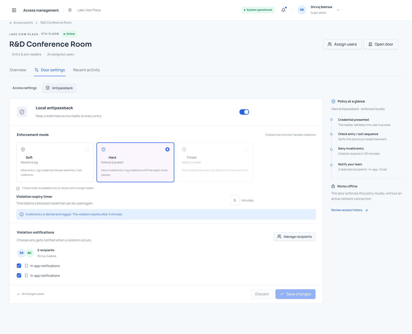Click the location pin icon beside Lake View Plaza
The width and height of the screenshot is (412, 334).
(x=70, y=10)
